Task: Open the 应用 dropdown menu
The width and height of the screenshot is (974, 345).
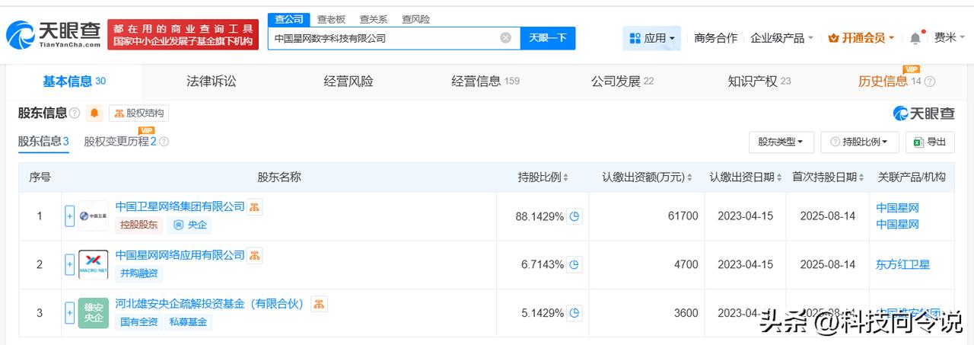Action: pyautogui.click(x=652, y=37)
